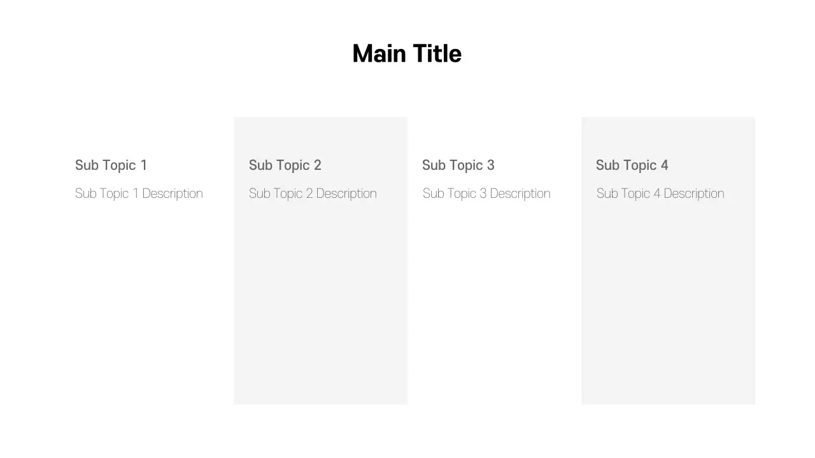Select the Sub Topic 4 heading
This screenshot has width=815, height=458.
tap(632, 165)
